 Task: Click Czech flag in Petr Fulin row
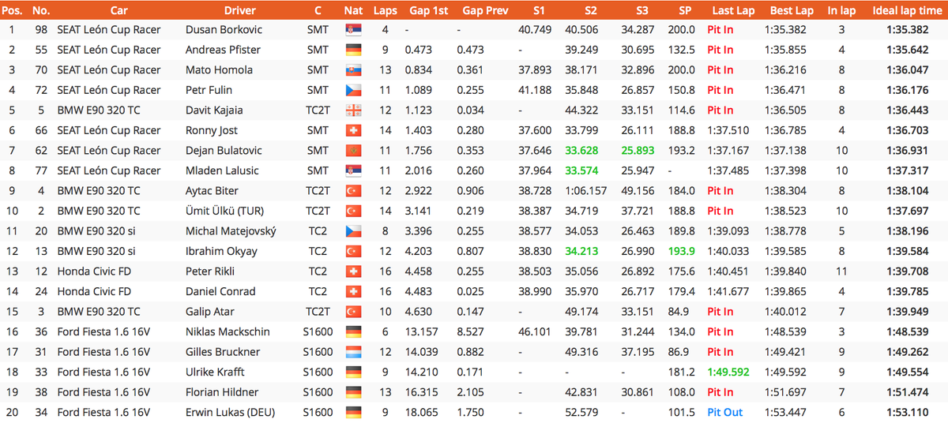pyautogui.click(x=353, y=90)
